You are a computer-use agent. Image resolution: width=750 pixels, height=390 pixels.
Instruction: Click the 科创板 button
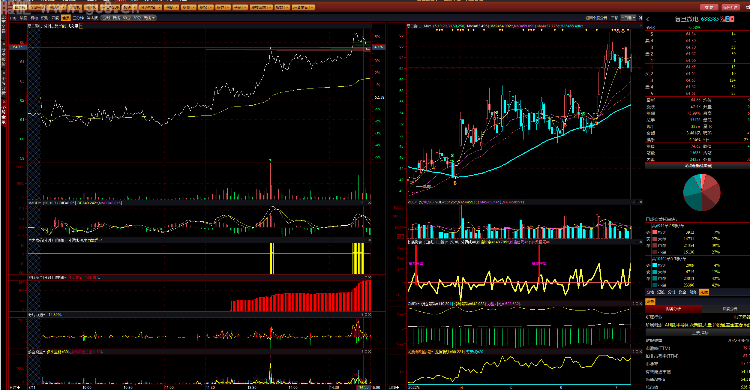coord(91,7)
